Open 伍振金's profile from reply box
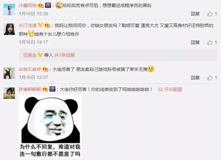This screenshot has width=221, height=160. pos(30,55)
